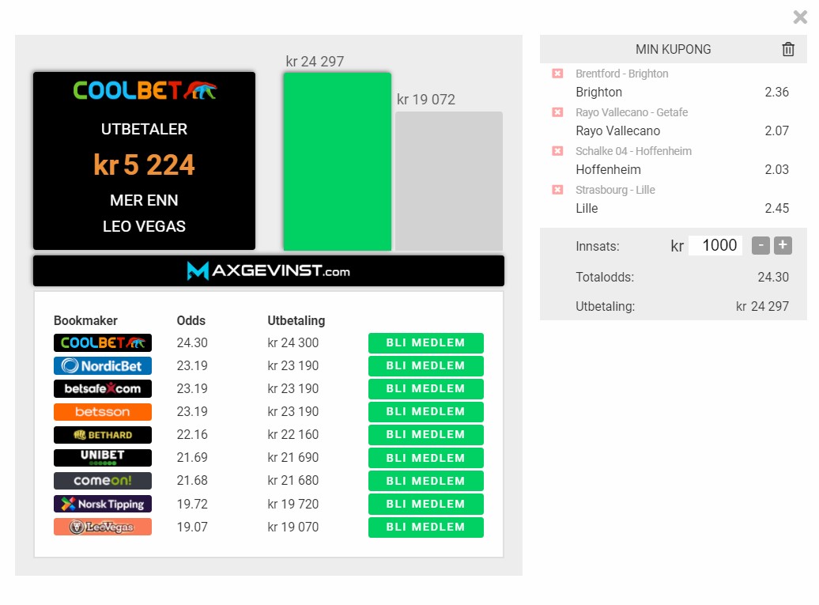Click Hoffenheim odds 2.03 in coupon
The width and height of the screenshot is (819, 605).
point(776,169)
